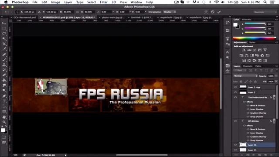Select the Rectangular Marquee tool
The image size is (279, 157).
(4, 28)
